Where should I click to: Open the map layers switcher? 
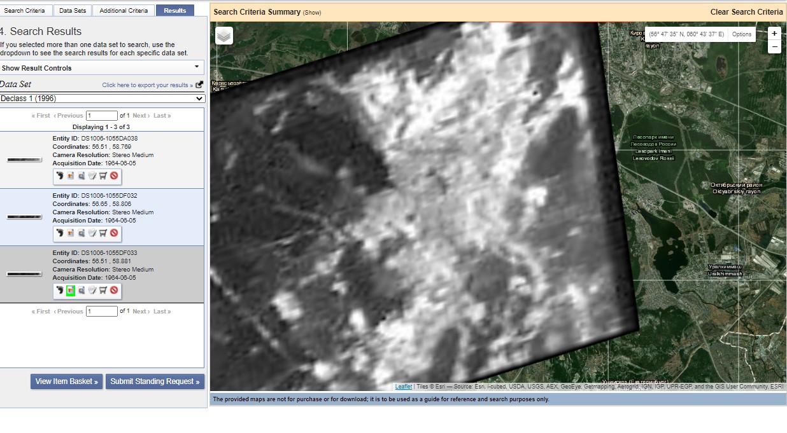click(224, 36)
